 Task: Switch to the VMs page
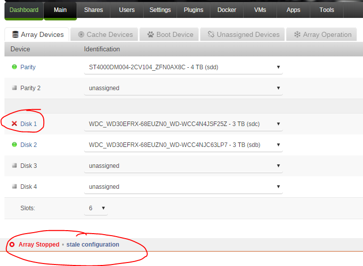click(x=260, y=10)
